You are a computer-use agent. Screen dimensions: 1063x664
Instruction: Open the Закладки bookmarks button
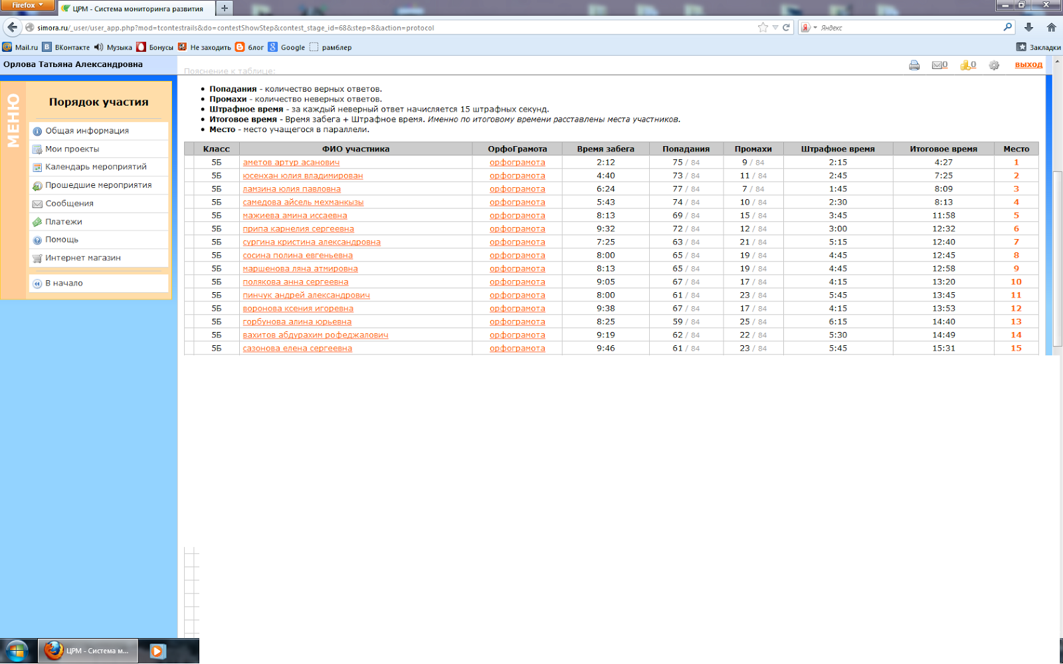[x=1038, y=47]
